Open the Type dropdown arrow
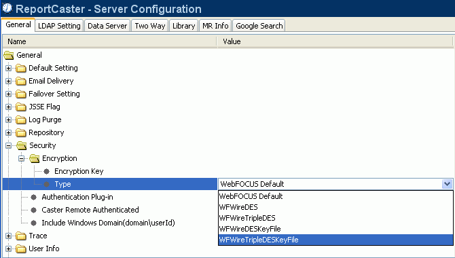Viewport: 455px width, 258px height. 447,184
